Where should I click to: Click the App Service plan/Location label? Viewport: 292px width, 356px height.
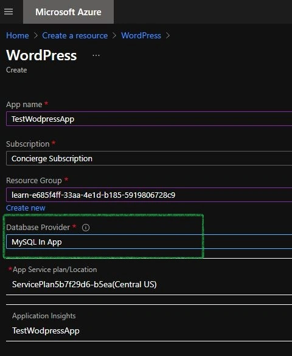[x=55, y=270]
